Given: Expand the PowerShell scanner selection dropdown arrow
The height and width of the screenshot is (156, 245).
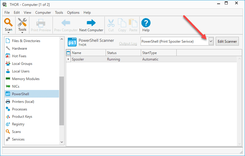Looking at the screenshot, I should [x=211, y=41].
